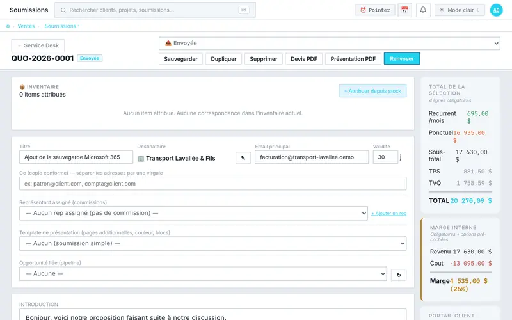Screen dimensions: 512x320
Task: Click the Pointer time clock button
Action: [375, 10]
